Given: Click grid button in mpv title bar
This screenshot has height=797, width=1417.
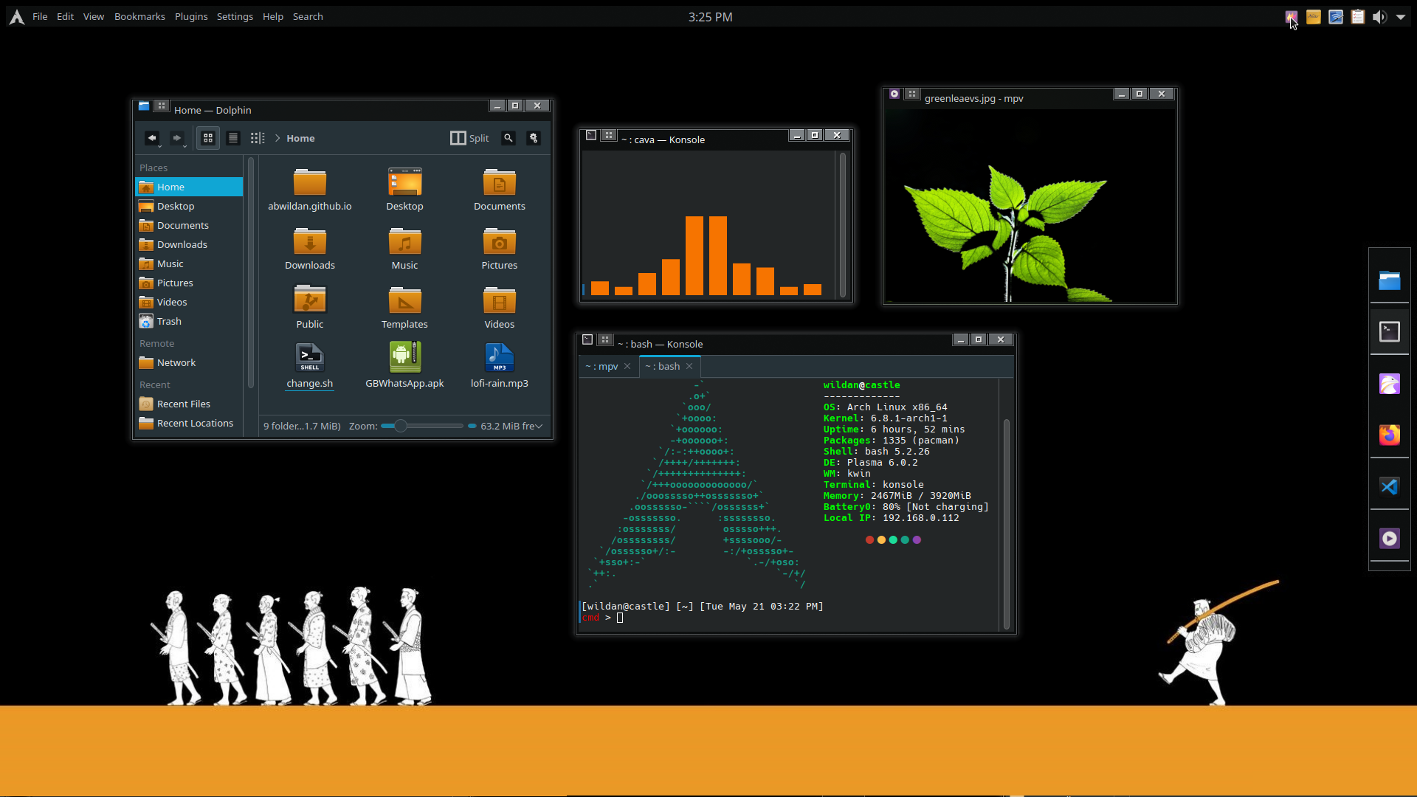Looking at the screenshot, I should 912,94.
